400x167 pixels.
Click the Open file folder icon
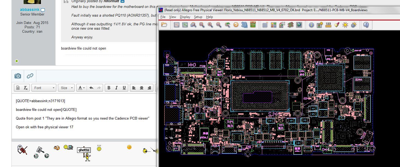(164, 25)
